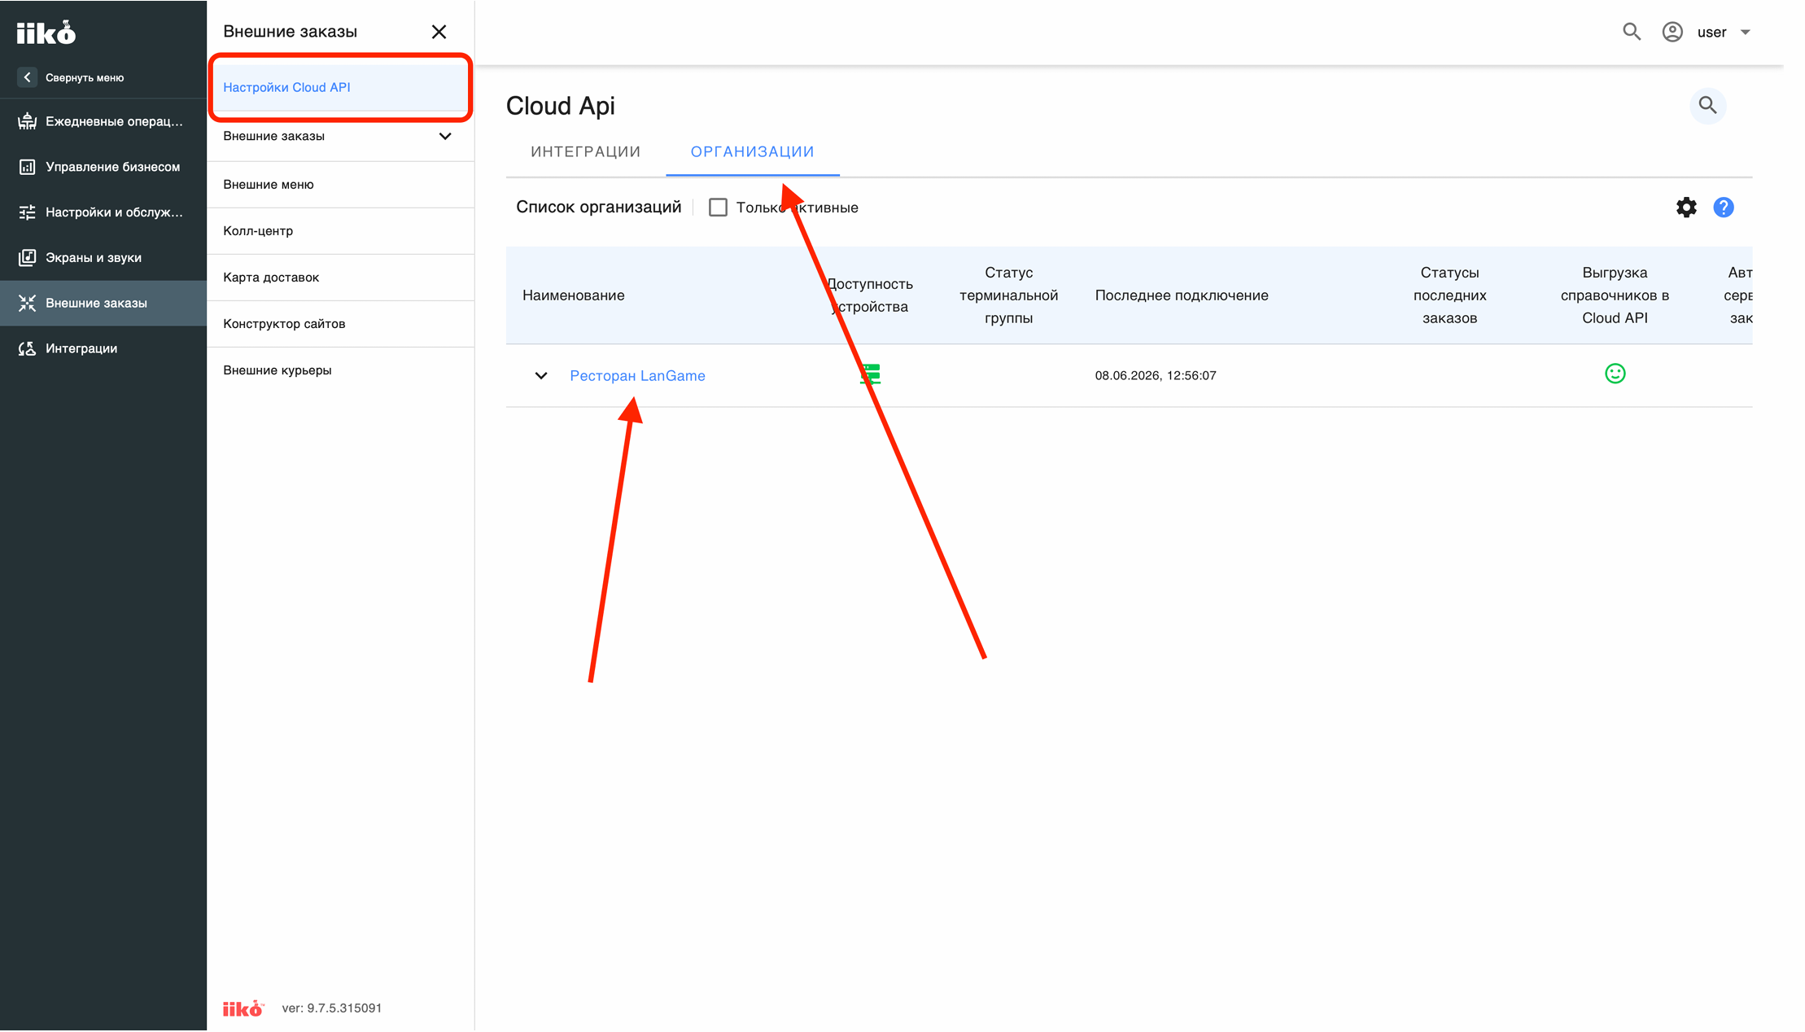This screenshot has width=1805, height=1032.
Task: Click the Статусы последних заказов header
Action: (x=1449, y=295)
